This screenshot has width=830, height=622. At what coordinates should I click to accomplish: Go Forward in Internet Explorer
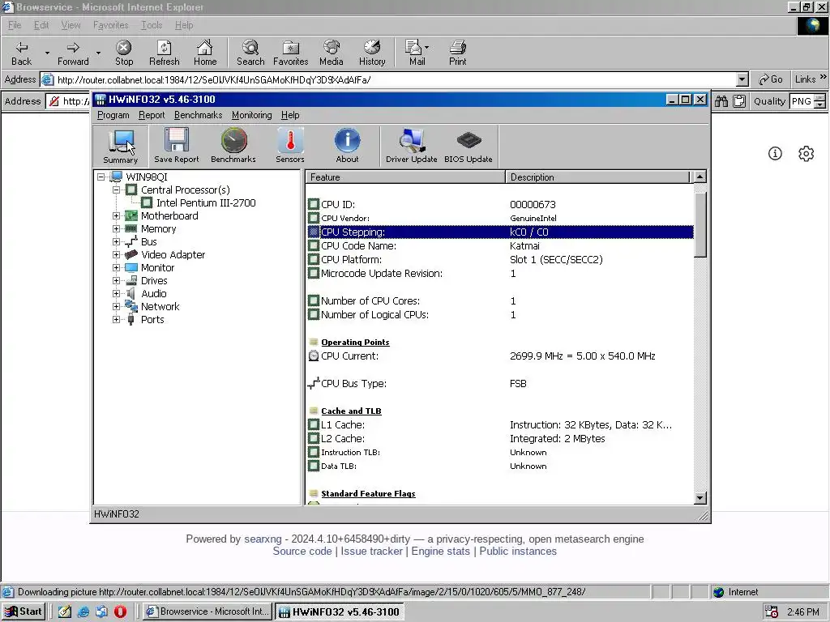click(x=73, y=53)
